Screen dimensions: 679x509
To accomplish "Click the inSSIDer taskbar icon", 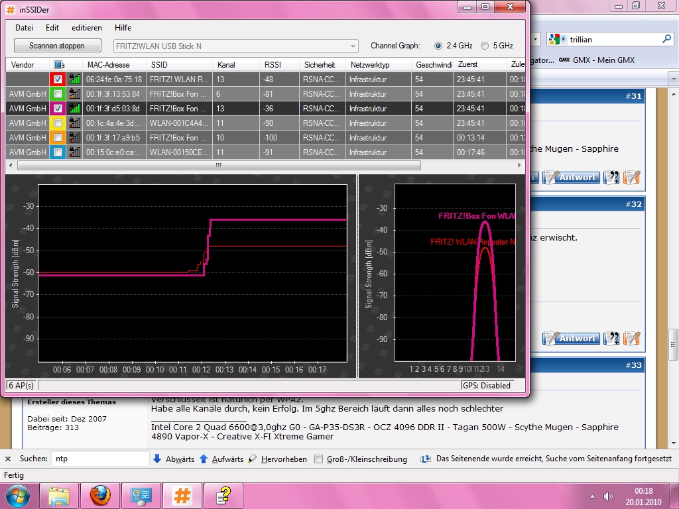I will click(x=182, y=496).
